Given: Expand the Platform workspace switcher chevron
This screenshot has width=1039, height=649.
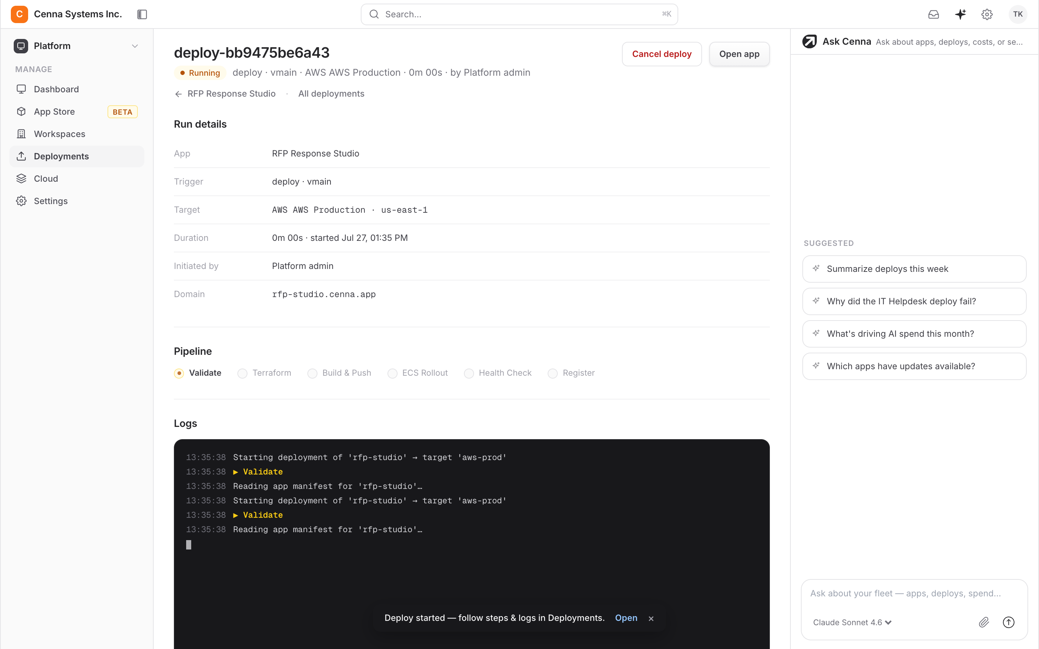Looking at the screenshot, I should coord(135,46).
